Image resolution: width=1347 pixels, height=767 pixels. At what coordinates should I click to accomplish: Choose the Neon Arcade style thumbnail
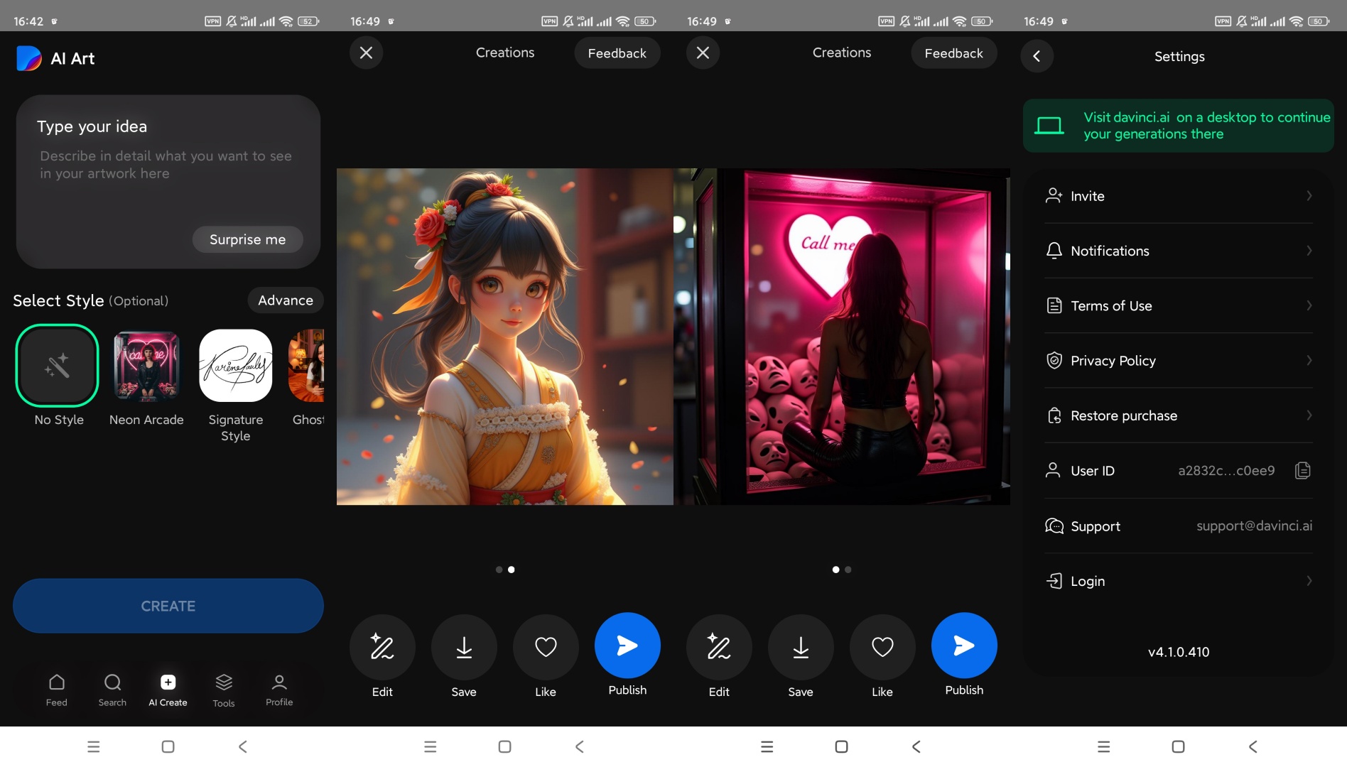[146, 366]
